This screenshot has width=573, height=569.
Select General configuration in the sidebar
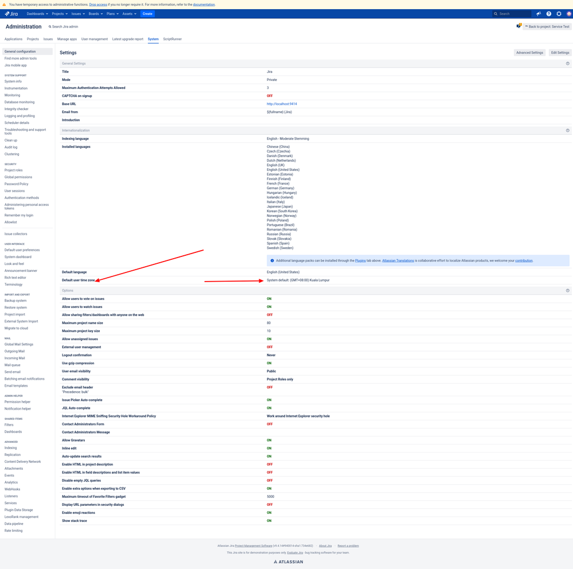(28, 52)
